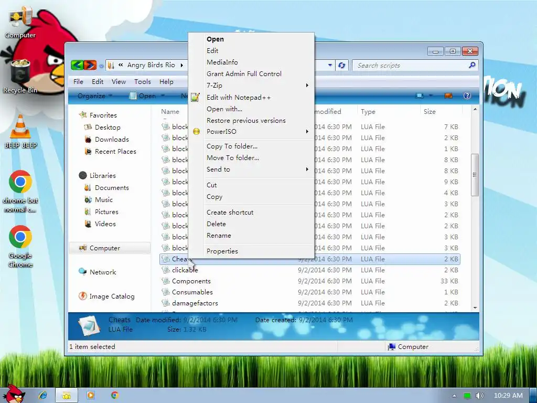Viewport: 537px width, 403px height.
Task: Open the File menu
Action: 78,81
